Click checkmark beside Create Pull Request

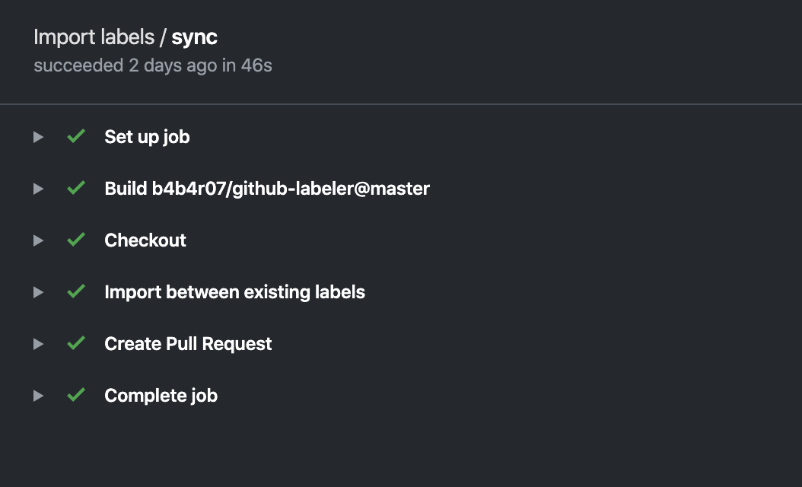coord(76,342)
